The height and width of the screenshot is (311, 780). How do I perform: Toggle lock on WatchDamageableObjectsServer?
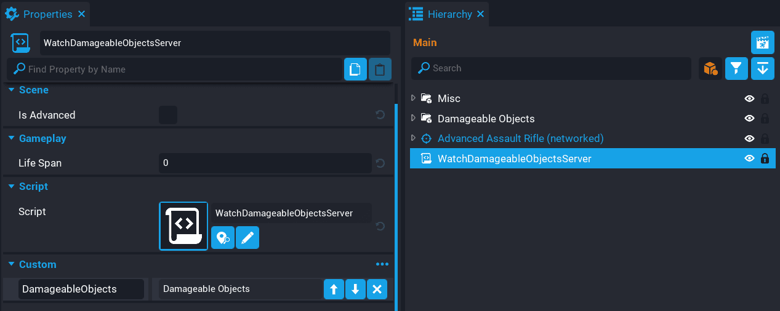click(x=765, y=159)
